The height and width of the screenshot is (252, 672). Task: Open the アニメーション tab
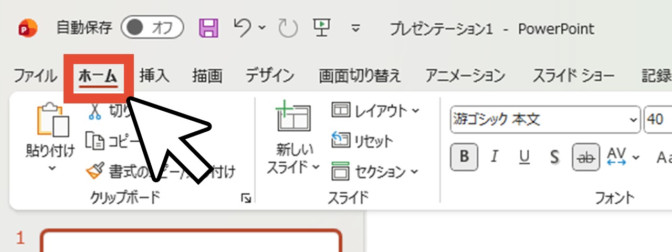coord(465,76)
